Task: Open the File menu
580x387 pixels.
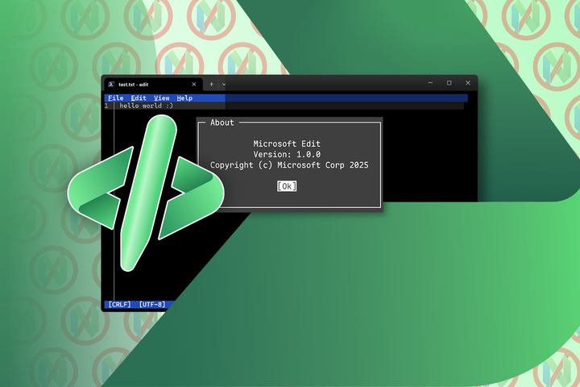Action: click(x=115, y=98)
